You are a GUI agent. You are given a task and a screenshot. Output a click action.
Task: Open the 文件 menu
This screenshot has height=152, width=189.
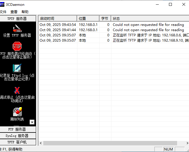[3, 12]
